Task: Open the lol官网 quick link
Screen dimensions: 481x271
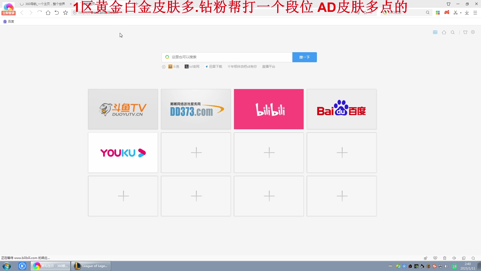Action: pos(192,66)
